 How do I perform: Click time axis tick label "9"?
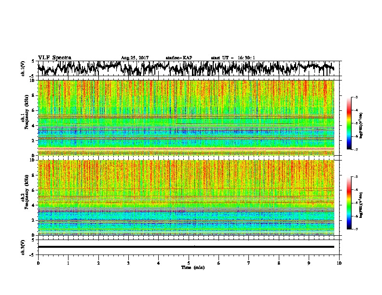pos(309,263)
